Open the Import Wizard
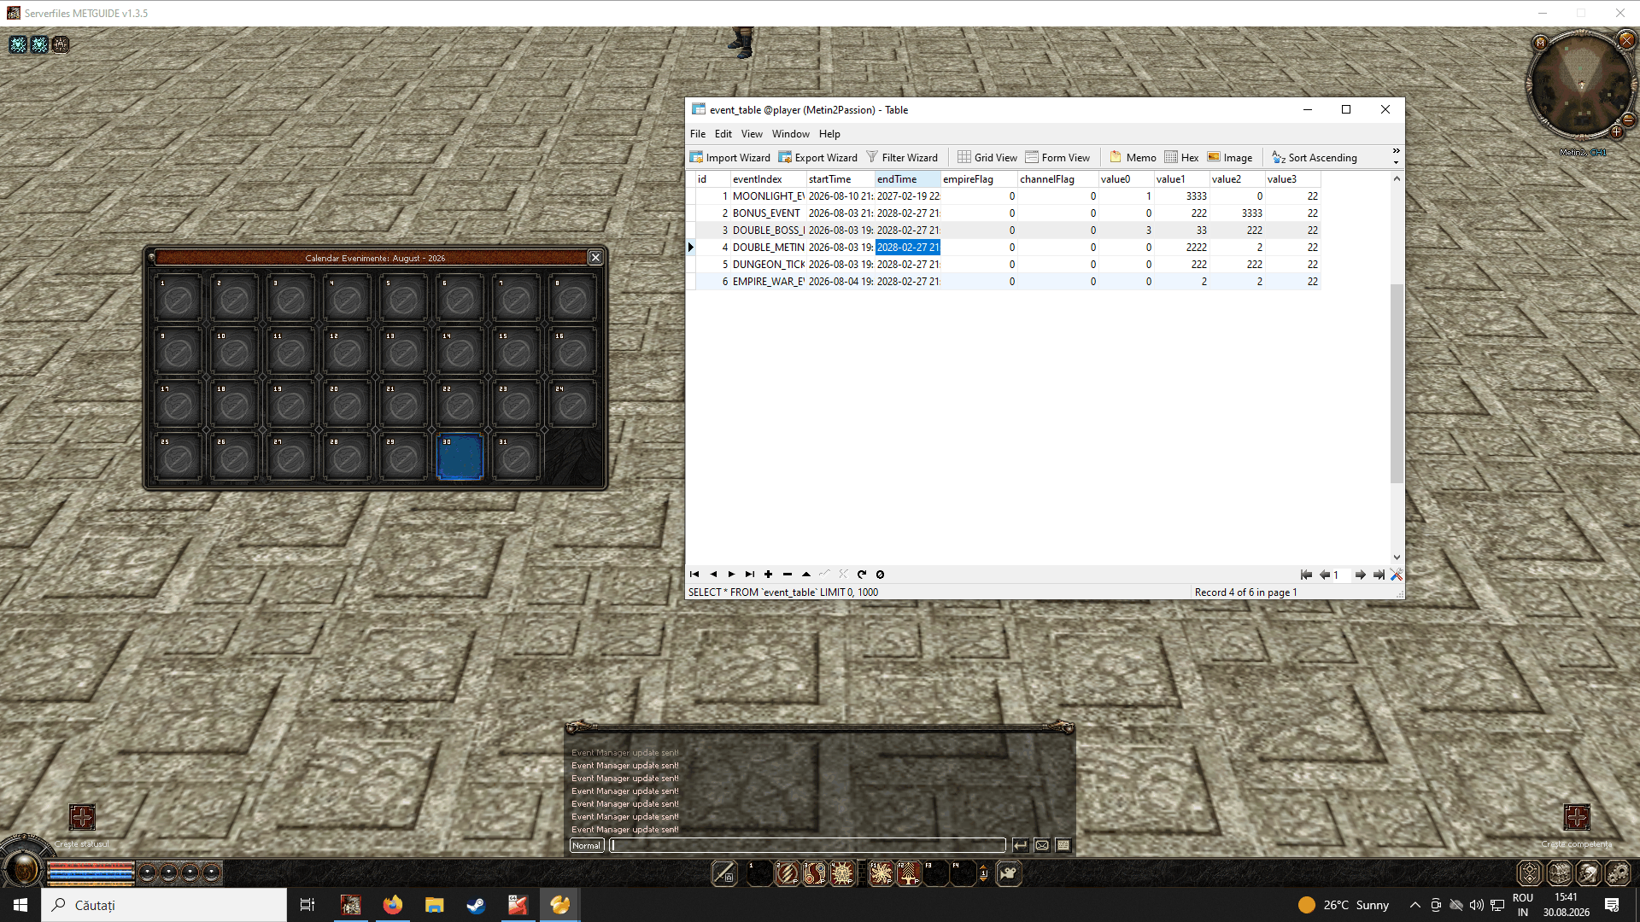1640x922 pixels. point(730,157)
